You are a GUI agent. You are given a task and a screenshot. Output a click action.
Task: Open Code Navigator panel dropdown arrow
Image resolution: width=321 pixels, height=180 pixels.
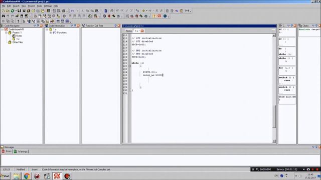(35, 25)
